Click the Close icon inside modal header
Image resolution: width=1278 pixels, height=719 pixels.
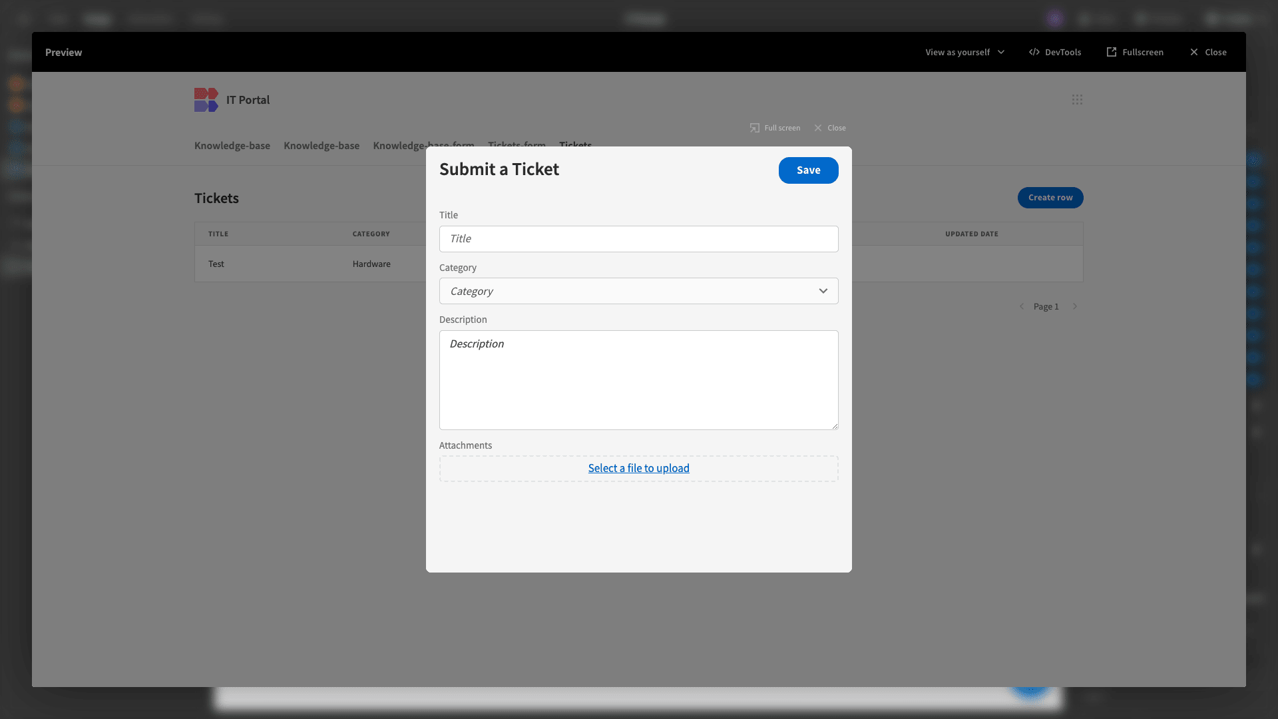click(816, 127)
